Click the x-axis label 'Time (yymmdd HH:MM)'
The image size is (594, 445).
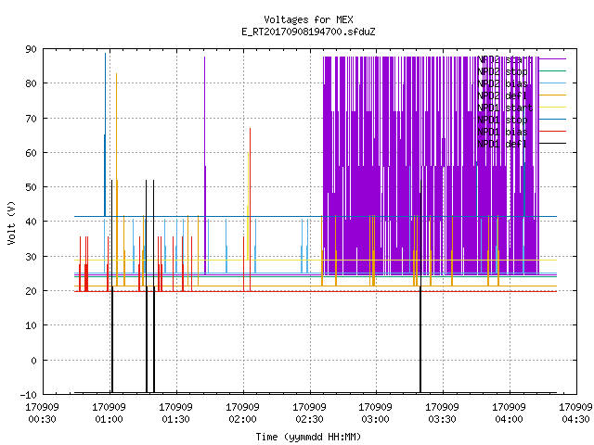point(308,437)
